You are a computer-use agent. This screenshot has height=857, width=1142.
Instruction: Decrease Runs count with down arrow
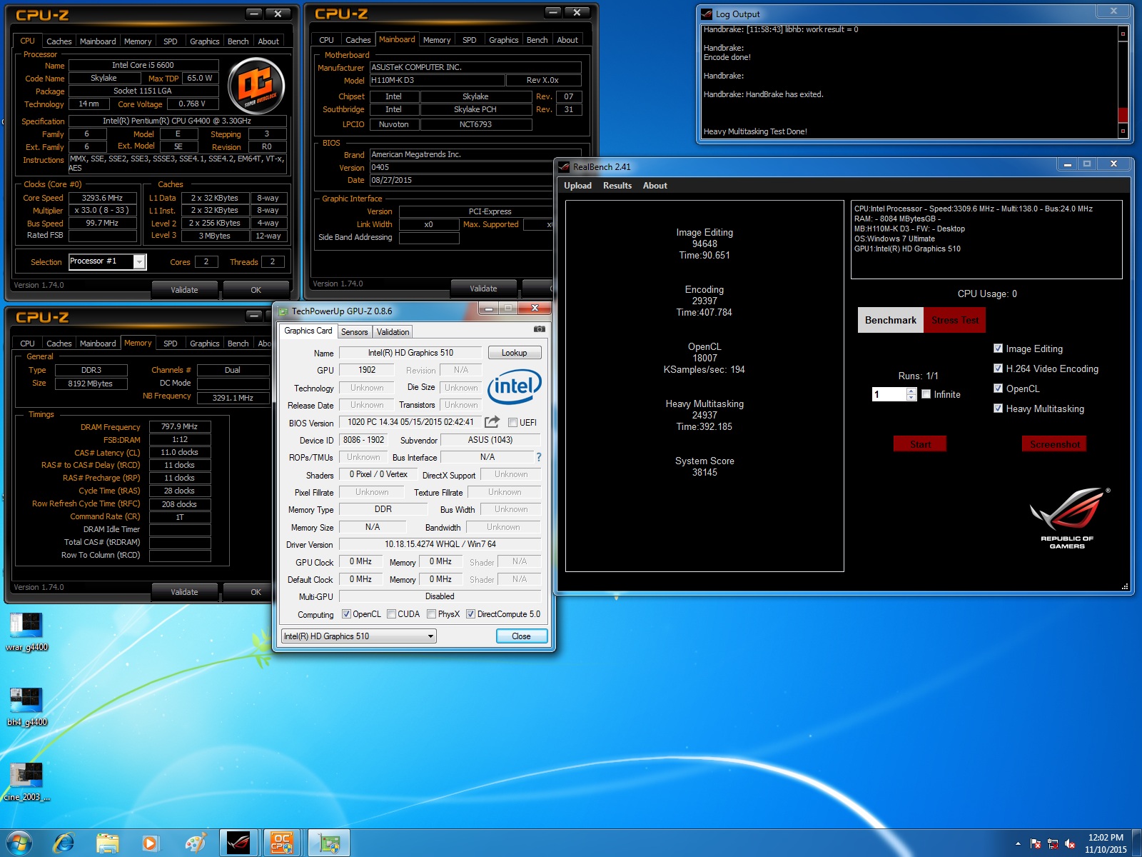point(911,397)
